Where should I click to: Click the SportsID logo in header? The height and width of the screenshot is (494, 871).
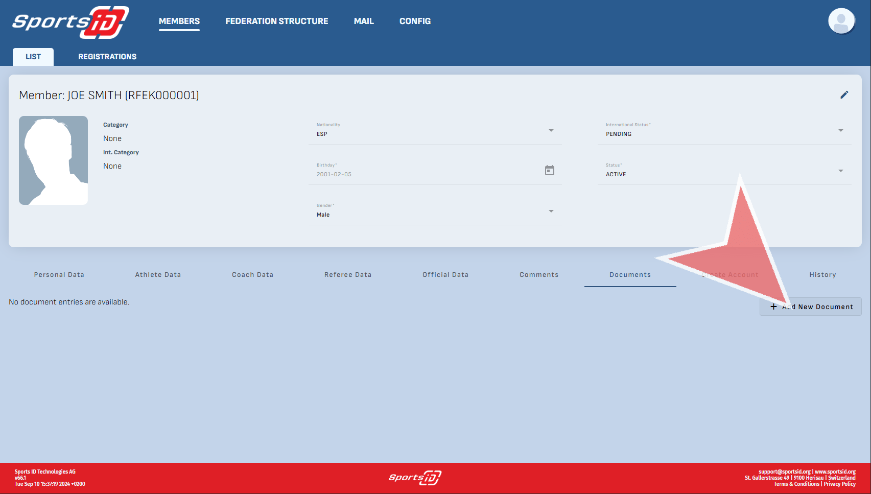(x=70, y=22)
